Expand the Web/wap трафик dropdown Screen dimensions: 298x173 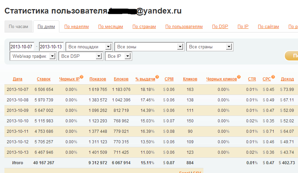point(33,56)
